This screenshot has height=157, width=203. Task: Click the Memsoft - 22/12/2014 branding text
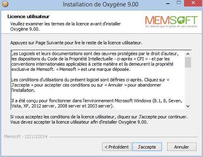tap(26, 136)
